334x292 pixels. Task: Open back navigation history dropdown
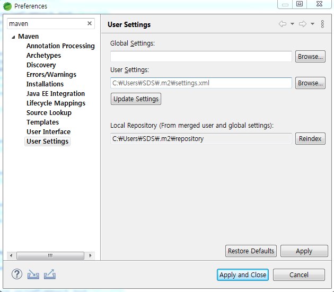293,24
